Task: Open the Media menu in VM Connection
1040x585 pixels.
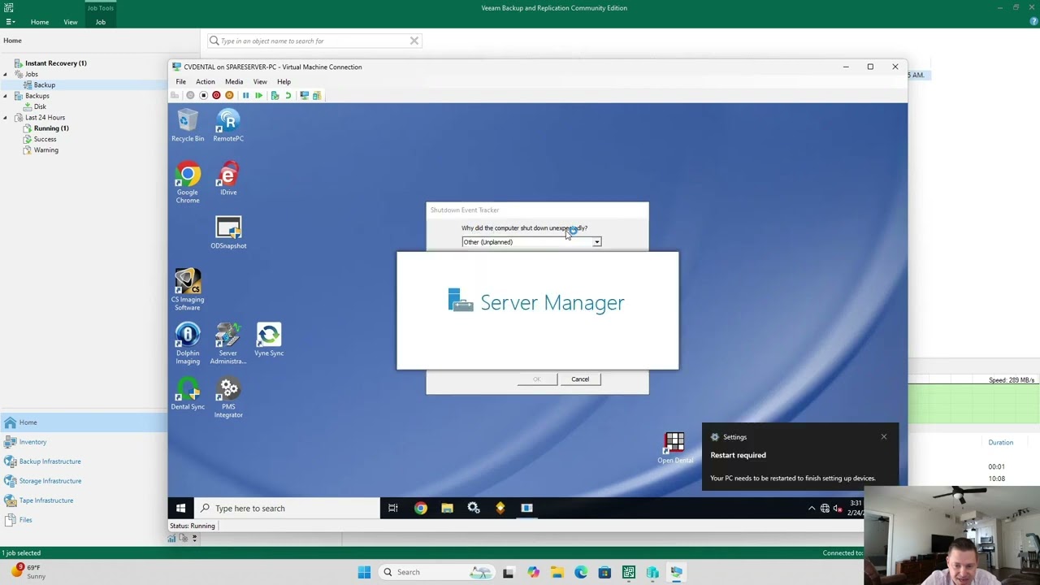Action: click(x=234, y=81)
